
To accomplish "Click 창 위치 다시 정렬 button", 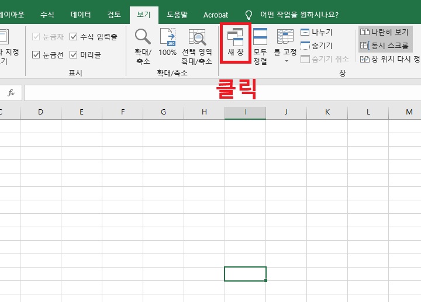I will coord(390,59).
